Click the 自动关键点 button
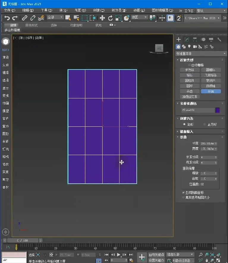 tap(156, 255)
